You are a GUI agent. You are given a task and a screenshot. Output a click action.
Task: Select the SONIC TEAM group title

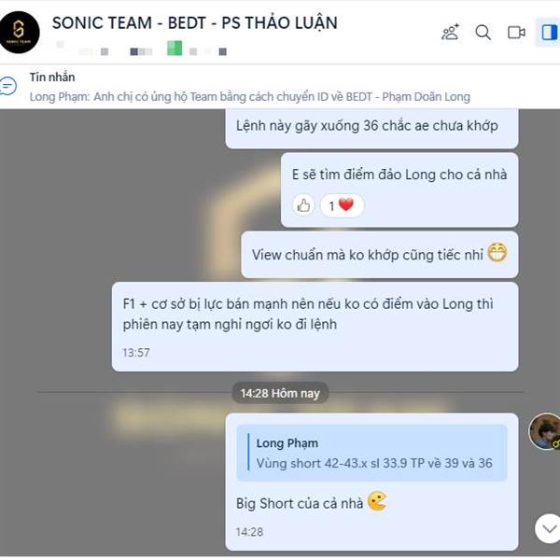[195, 22]
